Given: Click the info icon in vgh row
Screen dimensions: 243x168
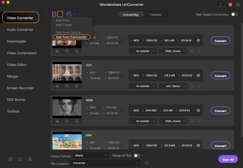Looking at the screenshot, I should pos(200,86).
